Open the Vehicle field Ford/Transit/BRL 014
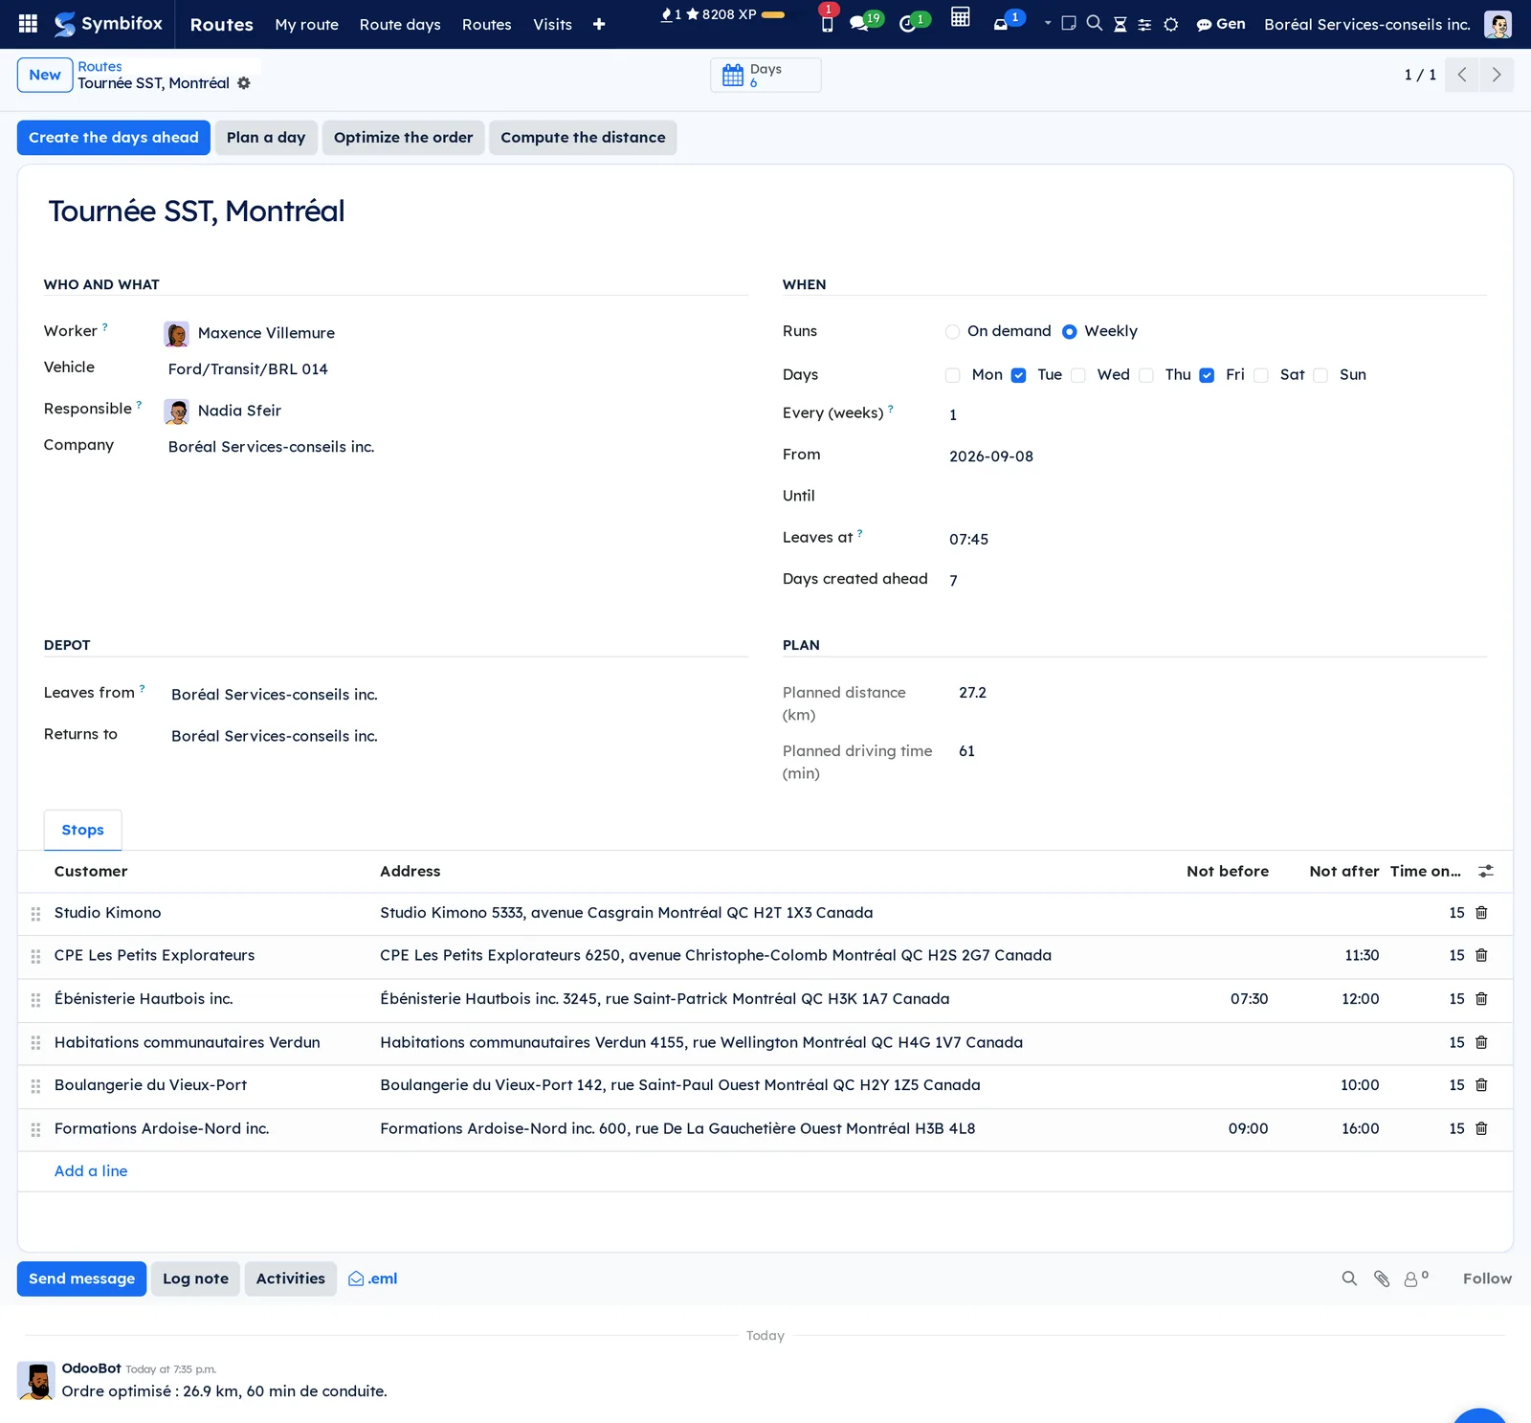This screenshot has width=1531, height=1423. coord(248,369)
